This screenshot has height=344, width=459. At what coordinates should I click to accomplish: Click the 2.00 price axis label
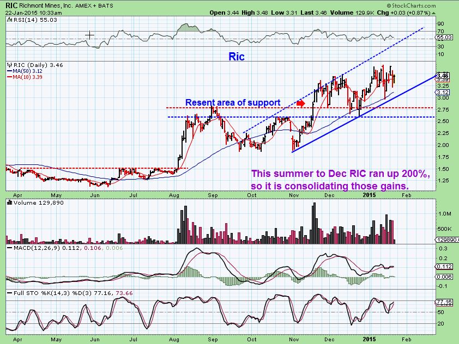[x=443, y=145]
